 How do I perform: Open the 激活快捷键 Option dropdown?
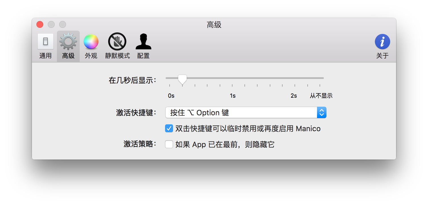[246, 113]
